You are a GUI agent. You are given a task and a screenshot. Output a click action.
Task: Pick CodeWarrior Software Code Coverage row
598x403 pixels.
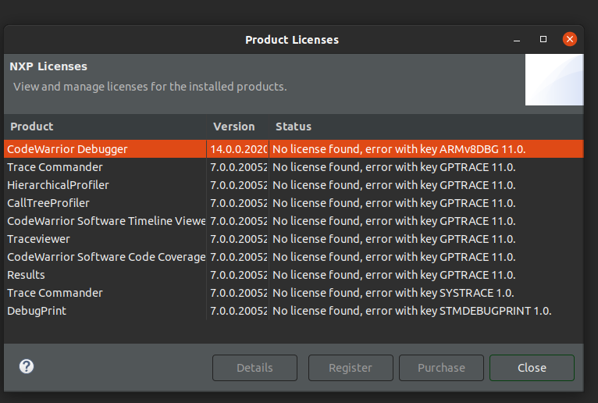(x=106, y=257)
